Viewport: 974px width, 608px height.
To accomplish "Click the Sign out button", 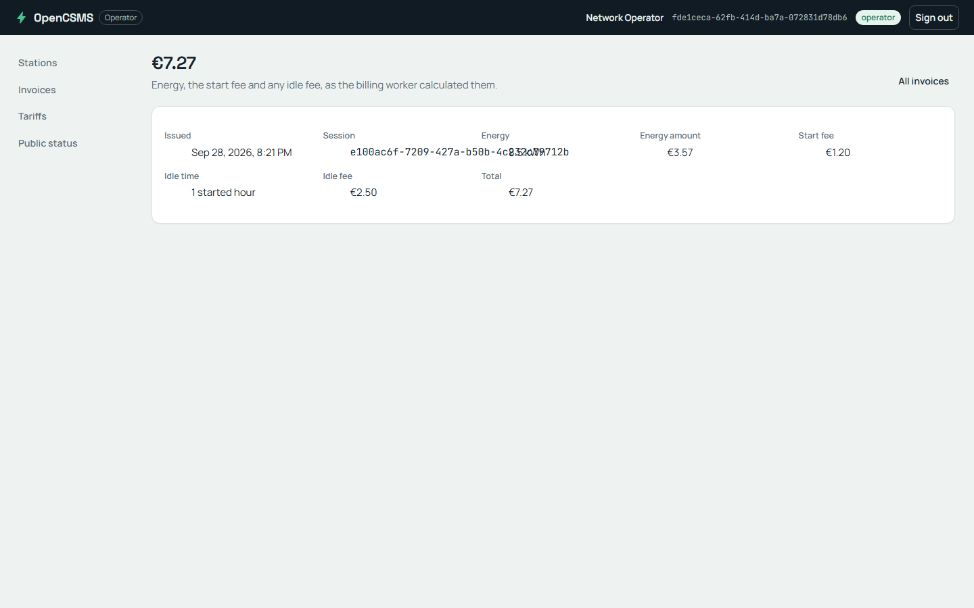I will [934, 18].
